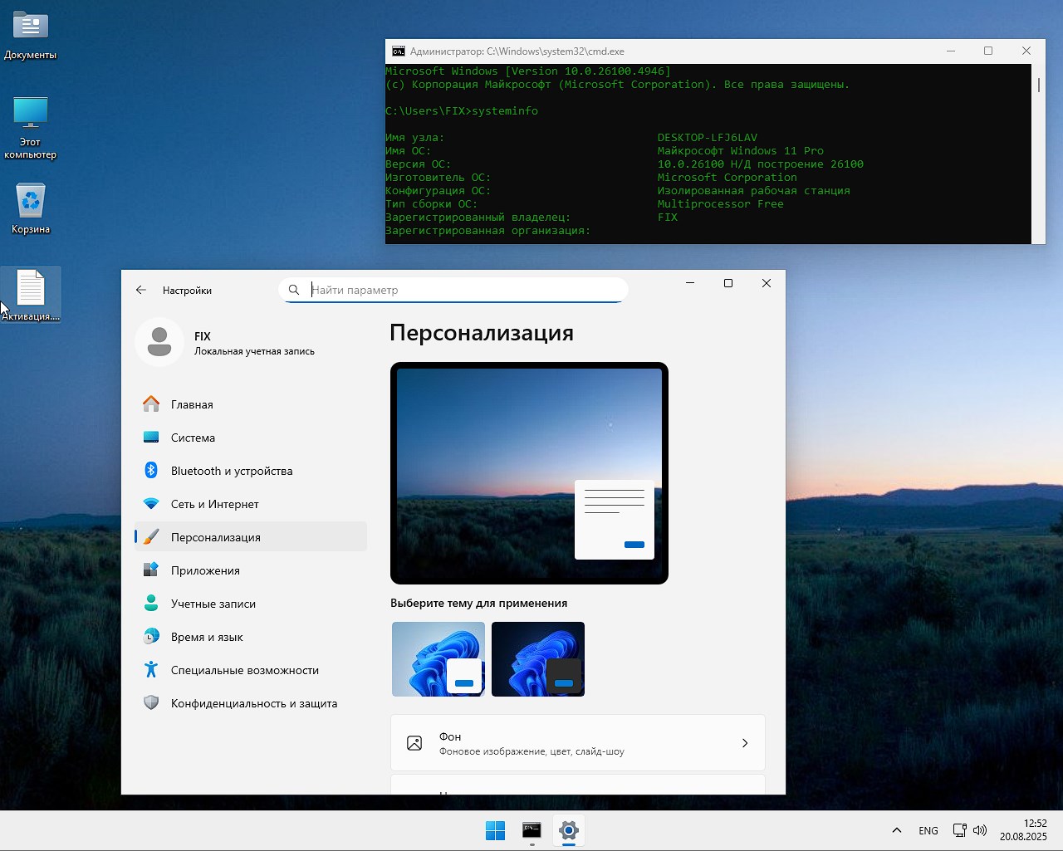Click the back arrow in Settings window

tap(141, 290)
